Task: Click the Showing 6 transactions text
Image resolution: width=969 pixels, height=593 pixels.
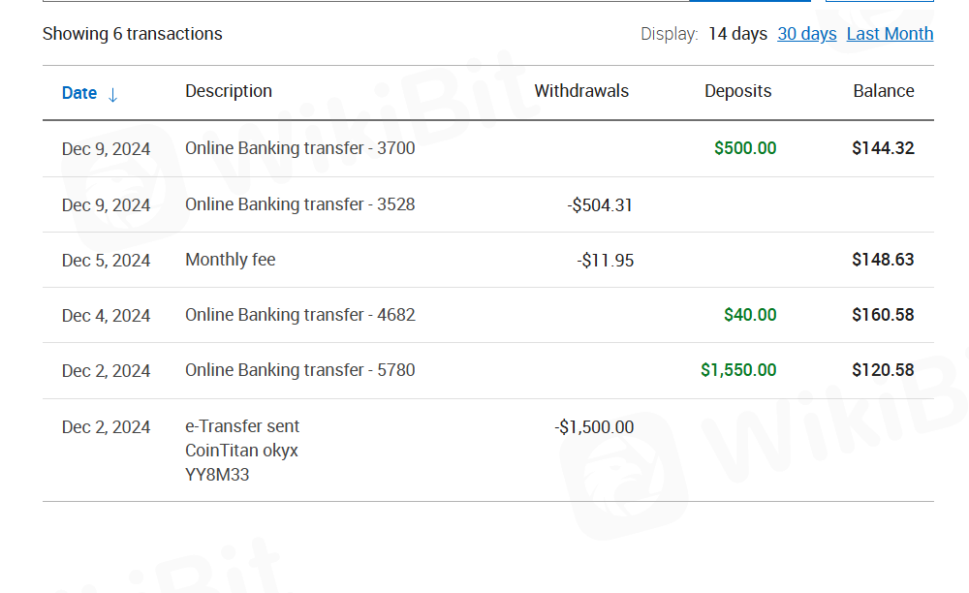Action: tap(133, 34)
